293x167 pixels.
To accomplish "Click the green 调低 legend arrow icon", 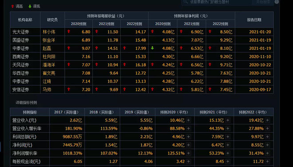I will (x=30, y=6).
